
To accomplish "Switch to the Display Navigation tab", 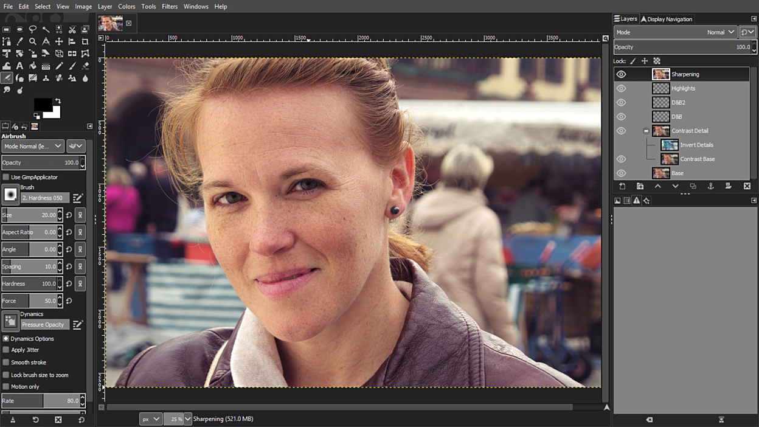I will [667, 19].
